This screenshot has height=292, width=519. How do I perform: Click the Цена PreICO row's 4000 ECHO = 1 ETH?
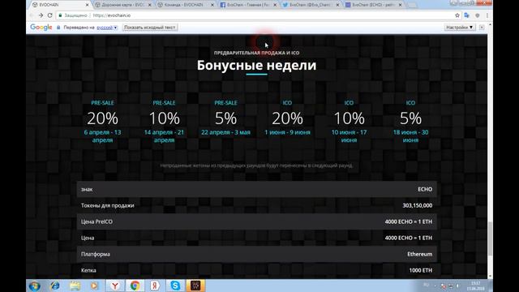(x=409, y=221)
